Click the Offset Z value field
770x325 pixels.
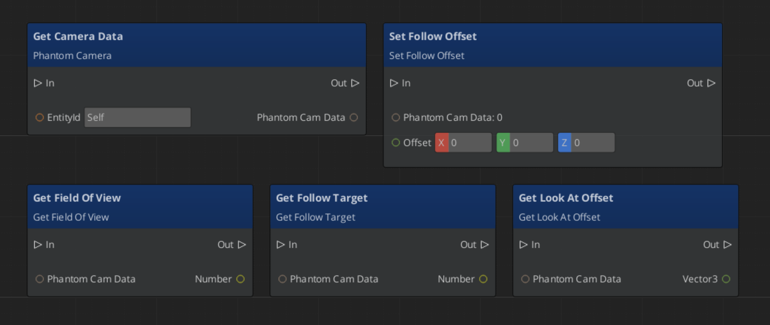pyautogui.click(x=592, y=143)
